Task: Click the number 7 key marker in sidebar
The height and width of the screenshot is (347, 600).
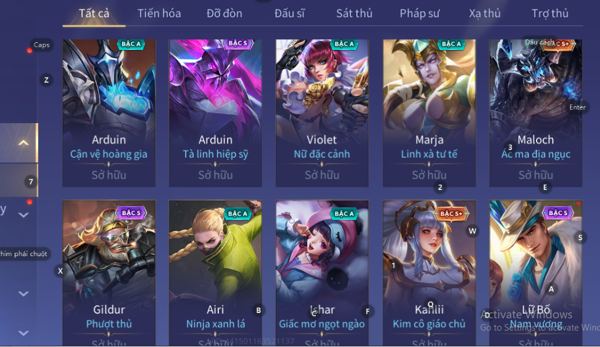Action: click(x=31, y=182)
